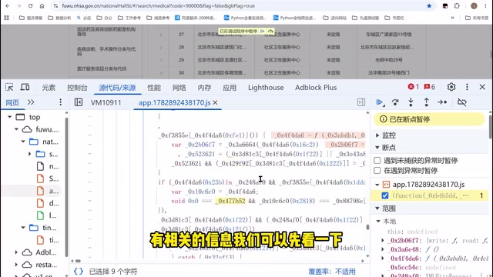This screenshot has width=493, height=277.
Task: Activate the inspect element picker icon
Action: 9,87
